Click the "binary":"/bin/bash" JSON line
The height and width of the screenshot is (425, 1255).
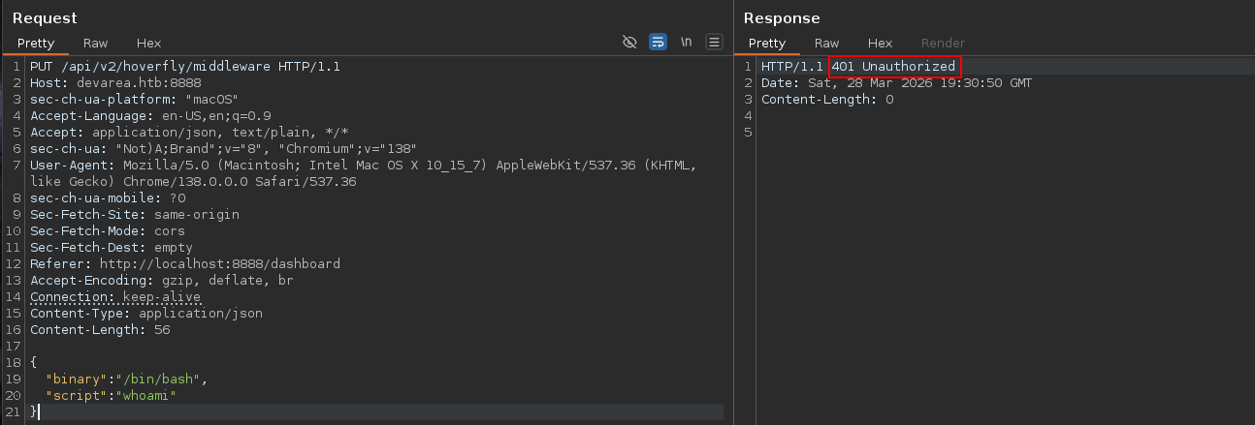pos(126,379)
